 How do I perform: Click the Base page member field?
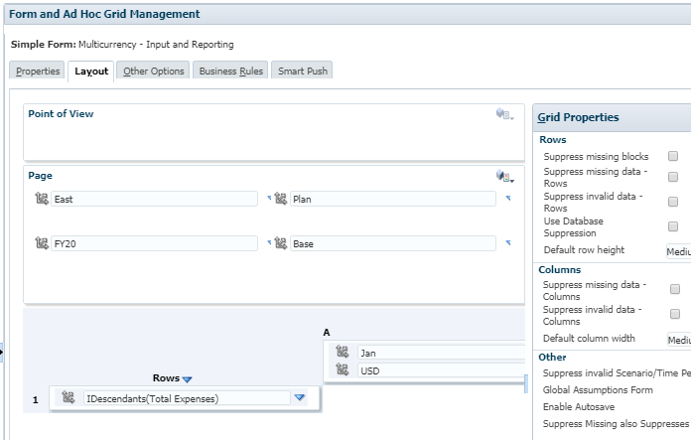(393, 243)
